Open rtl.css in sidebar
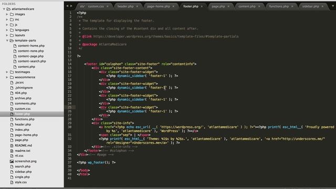Screen dimensions: 336x189 click(19, 156)
